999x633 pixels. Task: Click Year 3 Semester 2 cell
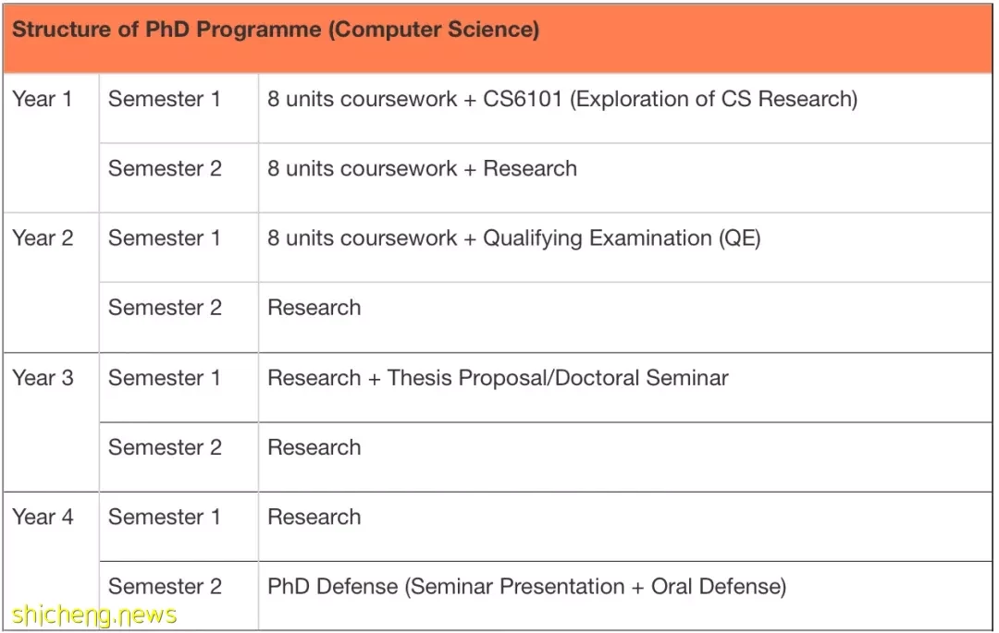tap(179, 456)
